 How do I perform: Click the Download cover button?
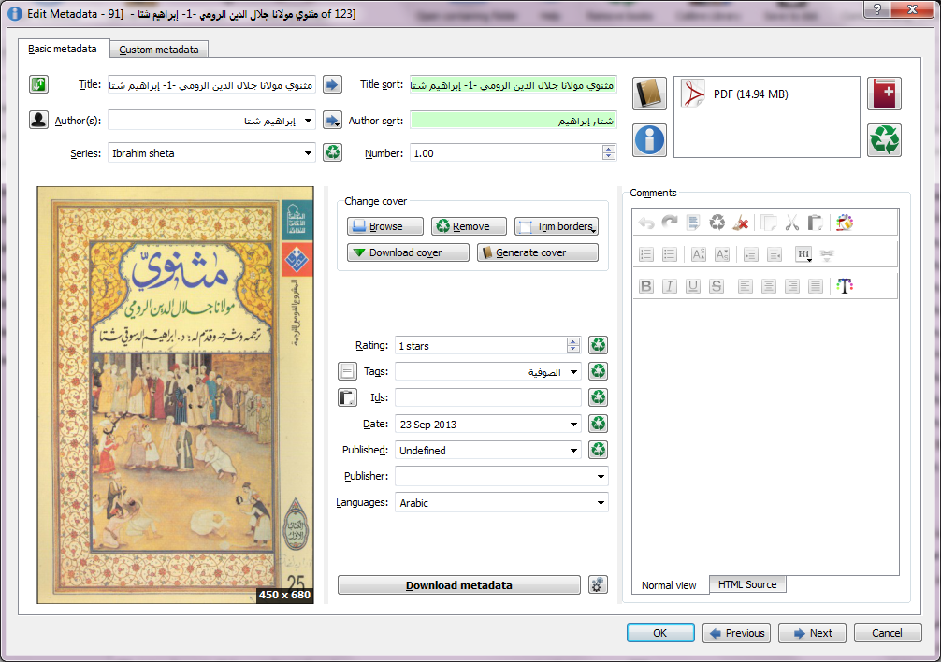[408, 252]
